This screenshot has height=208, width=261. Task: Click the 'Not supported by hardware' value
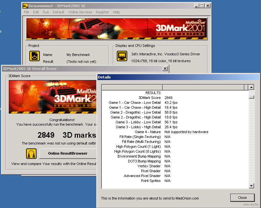point(186,132)
